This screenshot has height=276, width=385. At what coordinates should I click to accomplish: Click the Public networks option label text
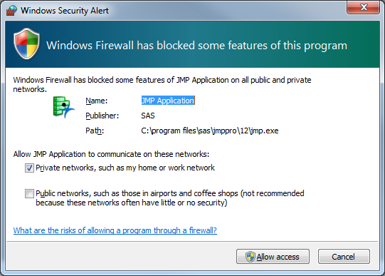point(170,198)
